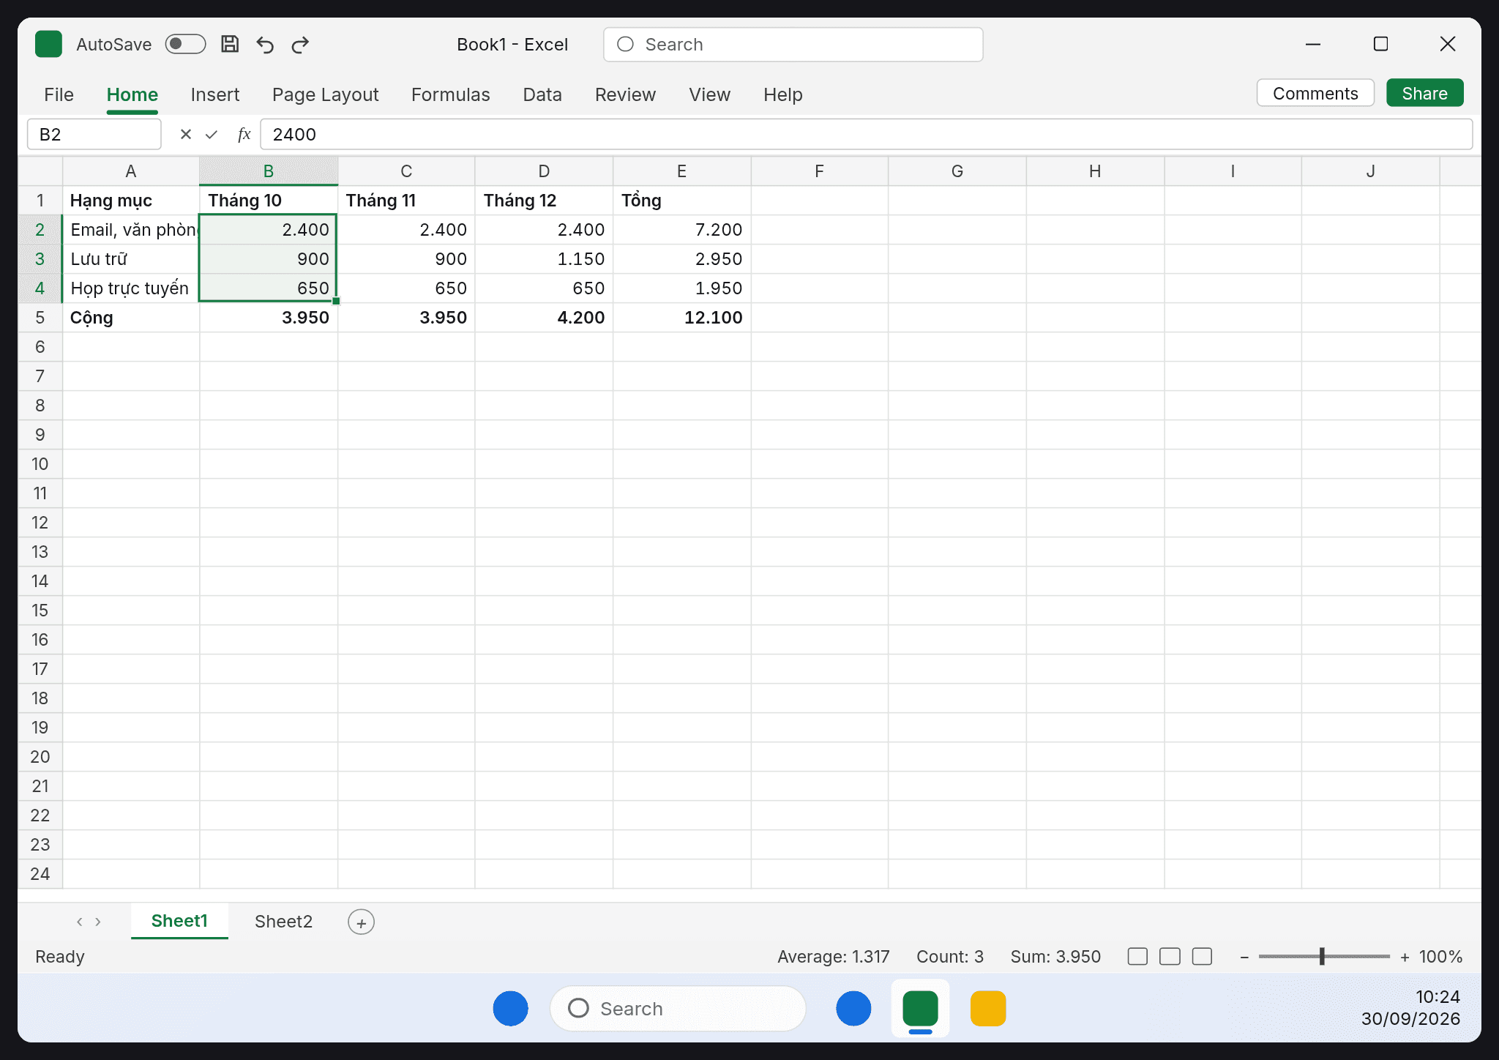This screenshot has height=1060, width=1499.
Task: Select column E header
Action: pyautogui.click(x=681, y=171)
